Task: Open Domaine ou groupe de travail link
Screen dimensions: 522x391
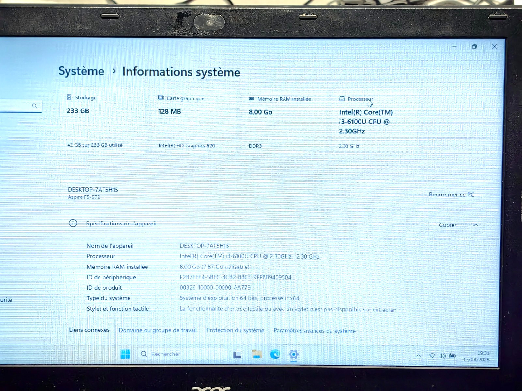Action: coord(158,330)
